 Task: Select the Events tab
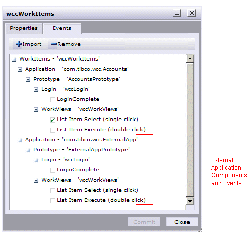62,28
